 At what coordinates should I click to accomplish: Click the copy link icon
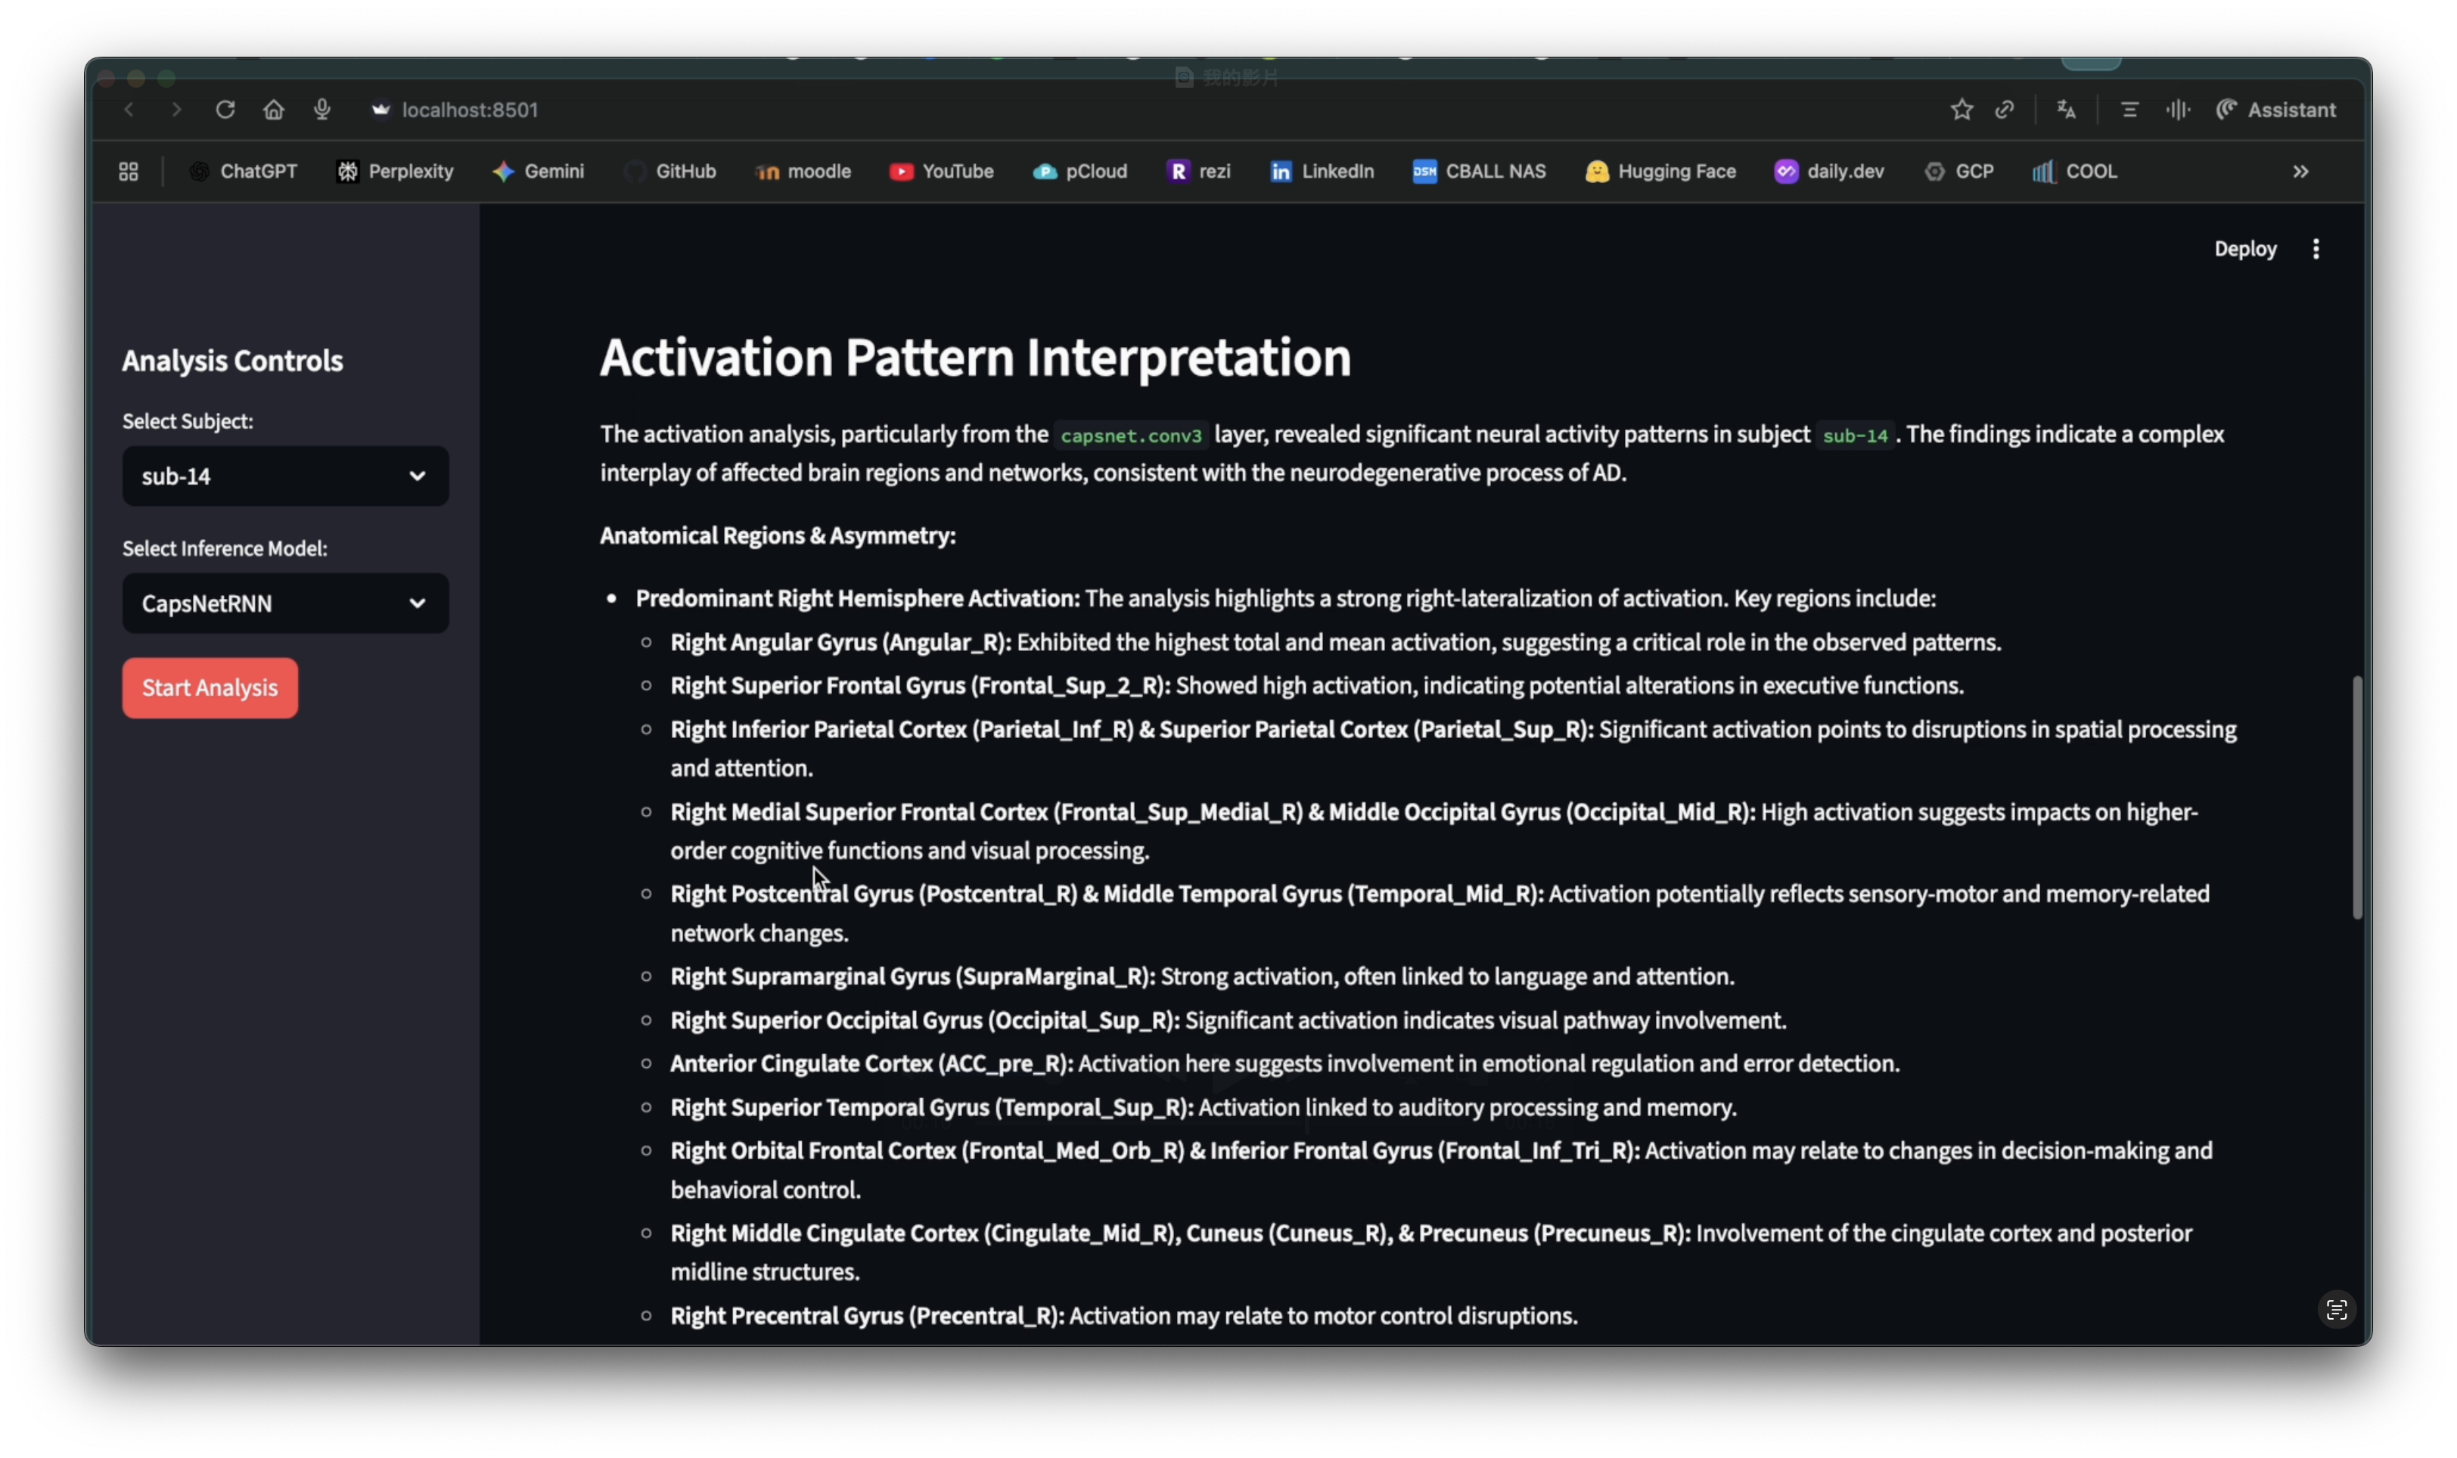tap(2005, 110)
